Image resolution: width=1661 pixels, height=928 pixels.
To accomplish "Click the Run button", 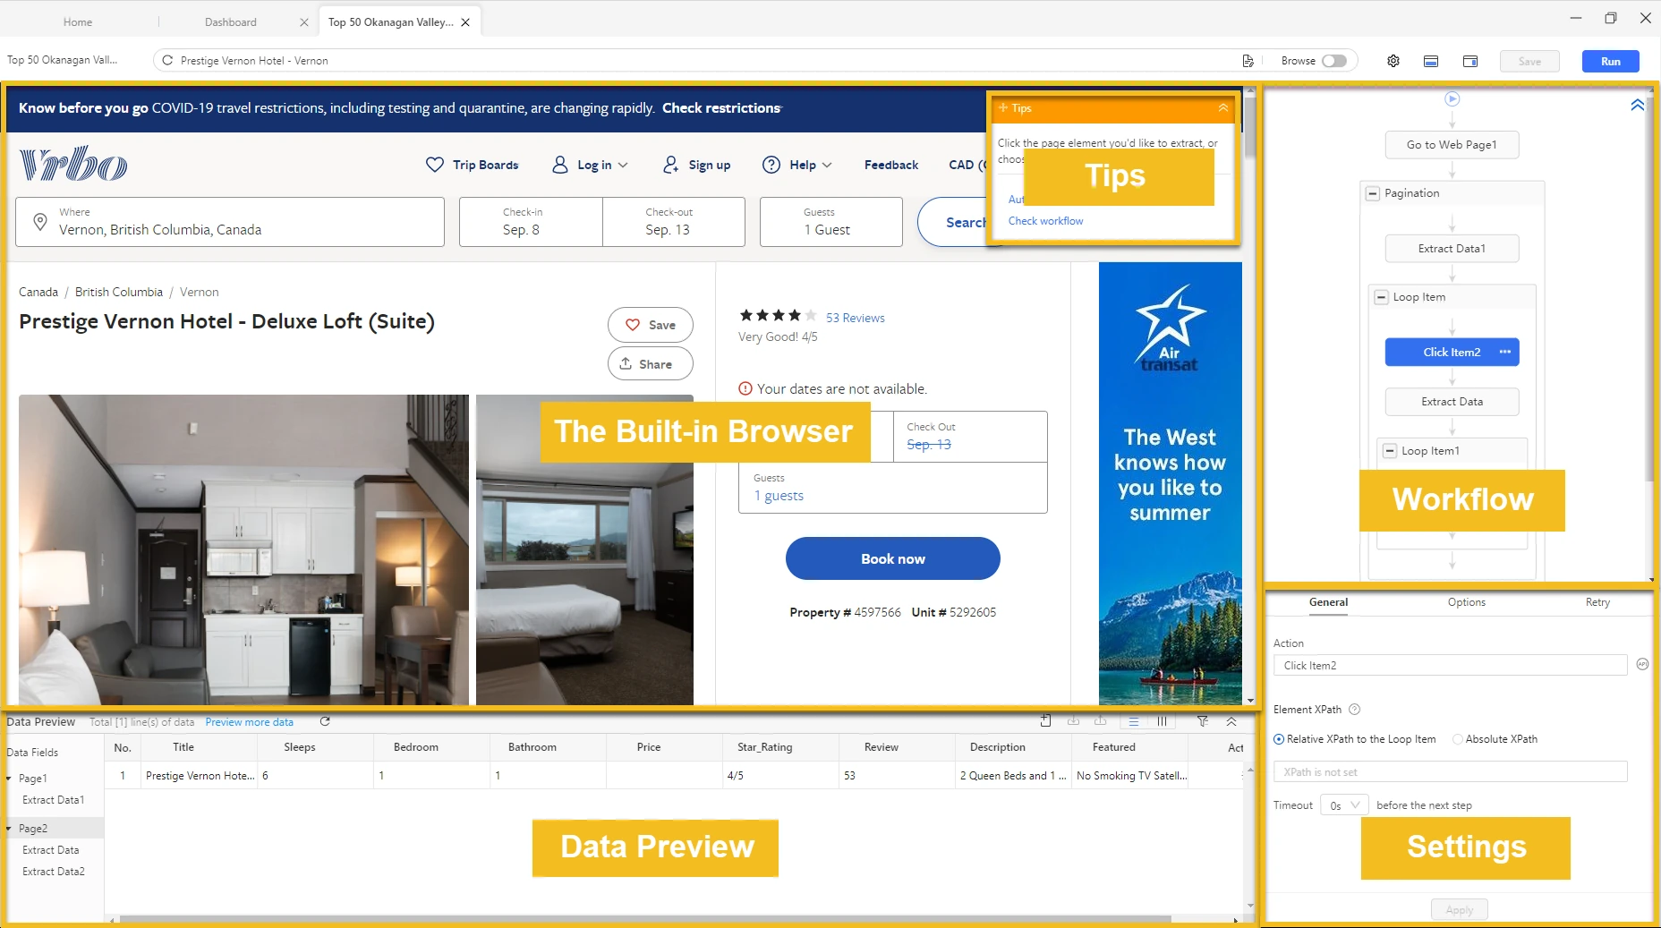I will click(1610, 61).
